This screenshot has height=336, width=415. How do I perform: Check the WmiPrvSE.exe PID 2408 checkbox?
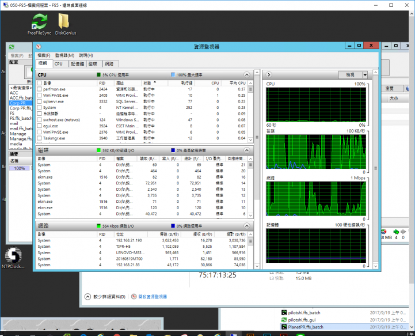(x=39, y=96)
